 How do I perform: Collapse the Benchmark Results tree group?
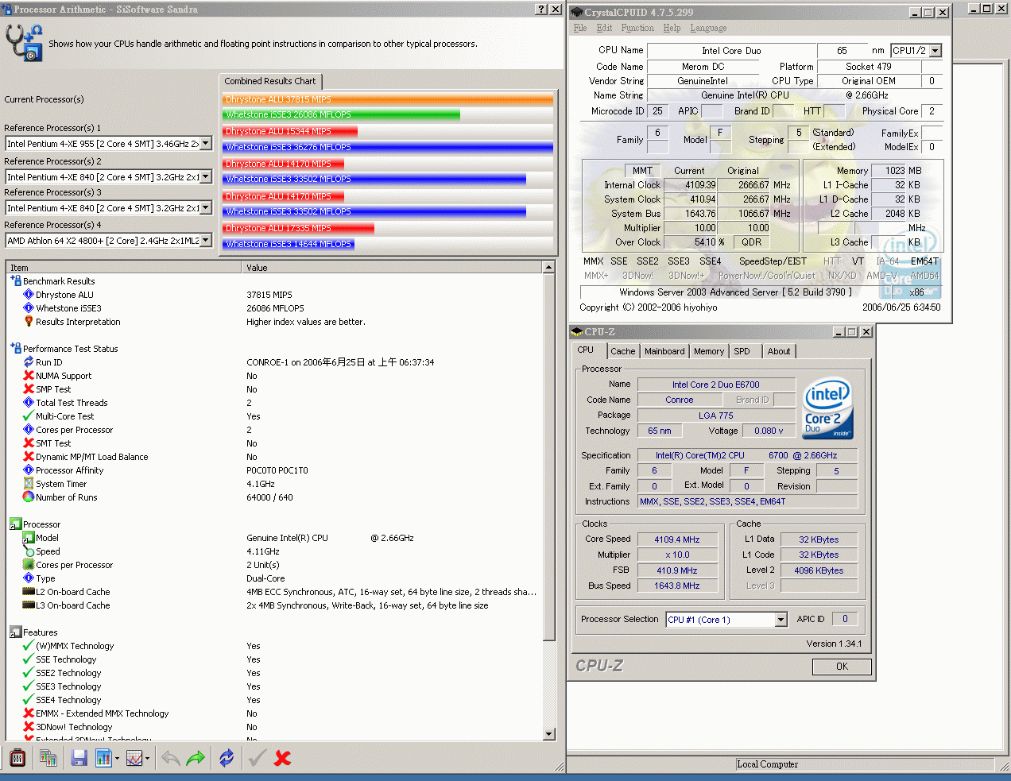coord(15,280)
